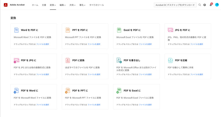Click the PDF を圧縮 icon
221x117 pixels.
170,60
